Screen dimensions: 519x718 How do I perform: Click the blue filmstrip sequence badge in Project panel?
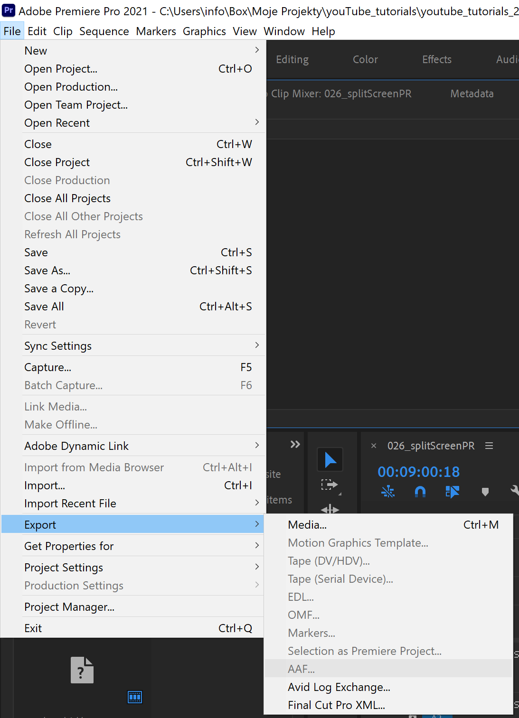(134, 697)
